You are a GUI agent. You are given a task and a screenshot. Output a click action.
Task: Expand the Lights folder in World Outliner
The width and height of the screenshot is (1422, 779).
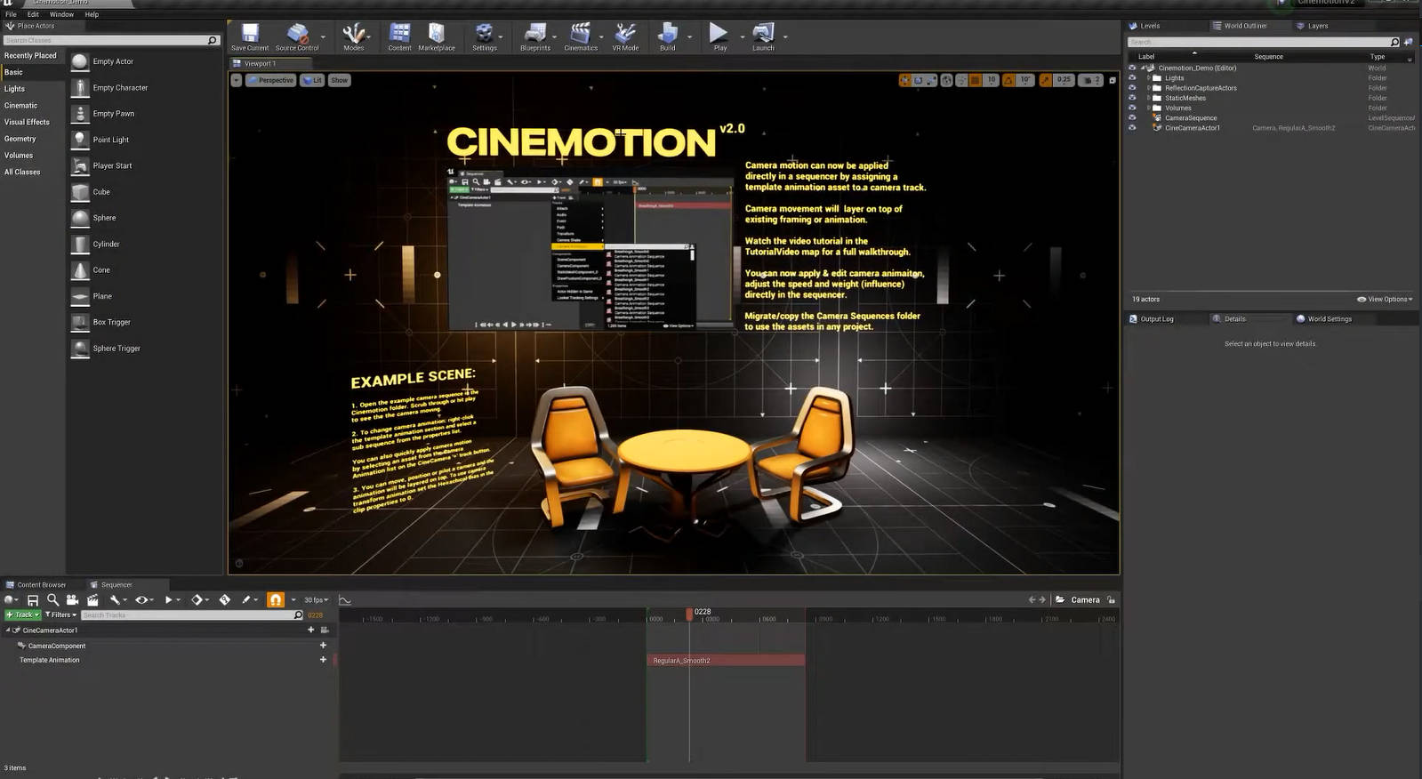[1148, 77]
